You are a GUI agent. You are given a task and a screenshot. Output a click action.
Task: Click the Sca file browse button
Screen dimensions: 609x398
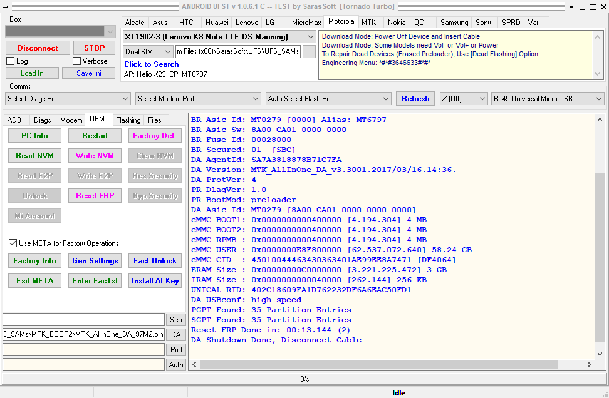tap(176, 320)
